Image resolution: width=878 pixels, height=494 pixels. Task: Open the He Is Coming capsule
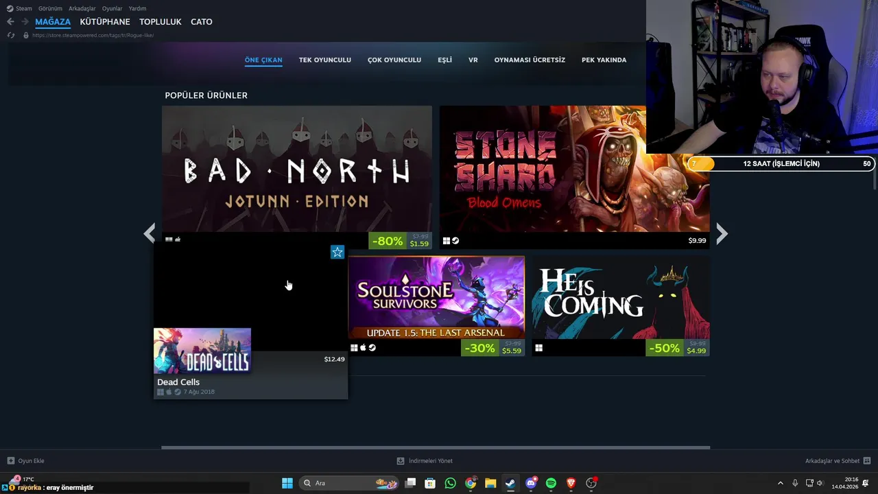pos(621,298)
